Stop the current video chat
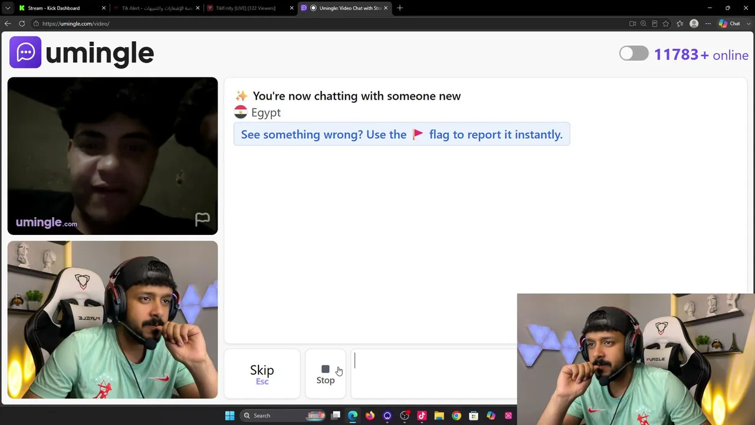The height and width of the screenshot is (425, 755). (326, 374)
